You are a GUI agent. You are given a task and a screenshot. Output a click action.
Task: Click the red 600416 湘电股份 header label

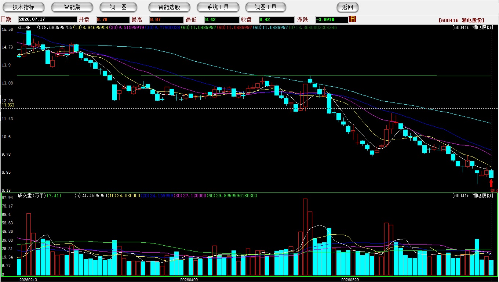[x=461, y=20]
